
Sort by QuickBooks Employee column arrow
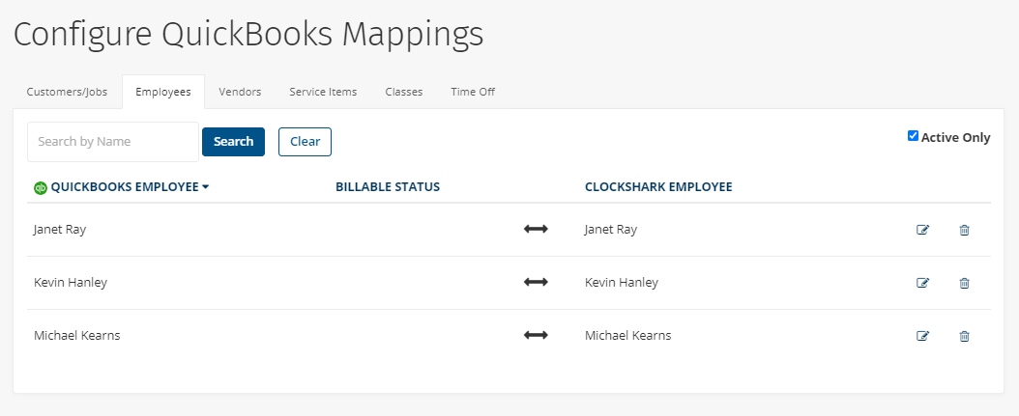205,187
